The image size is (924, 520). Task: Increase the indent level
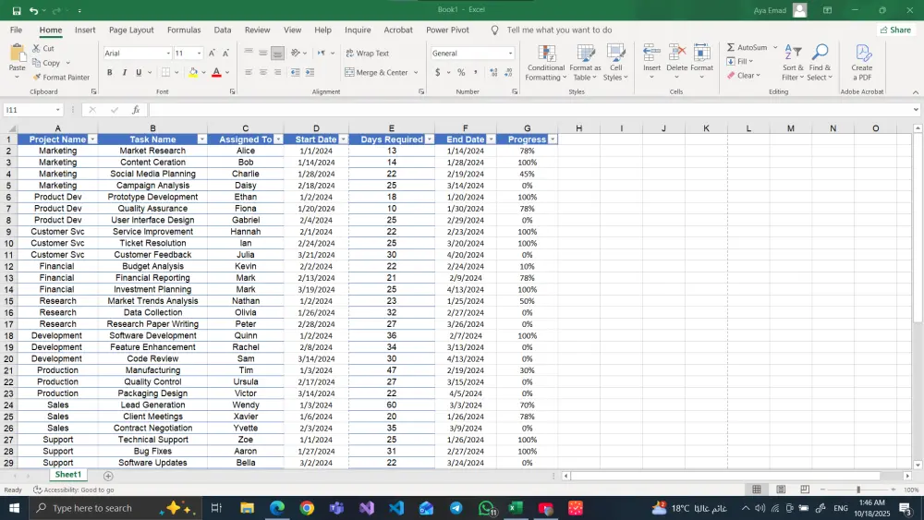point(310,72)
